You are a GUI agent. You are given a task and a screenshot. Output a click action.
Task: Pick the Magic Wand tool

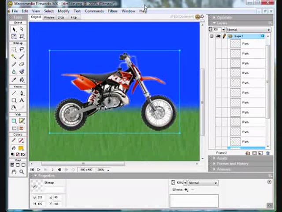click(14, 57)
